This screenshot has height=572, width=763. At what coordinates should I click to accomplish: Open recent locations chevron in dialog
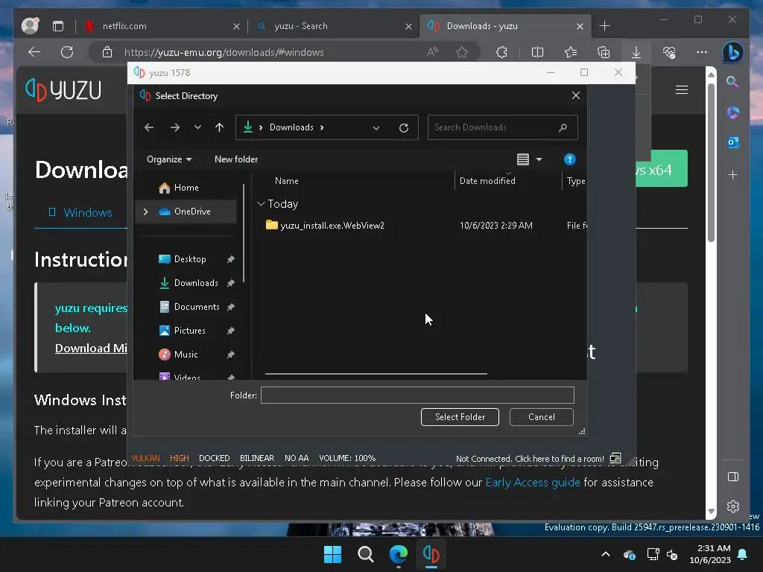(x=197, y=127)
